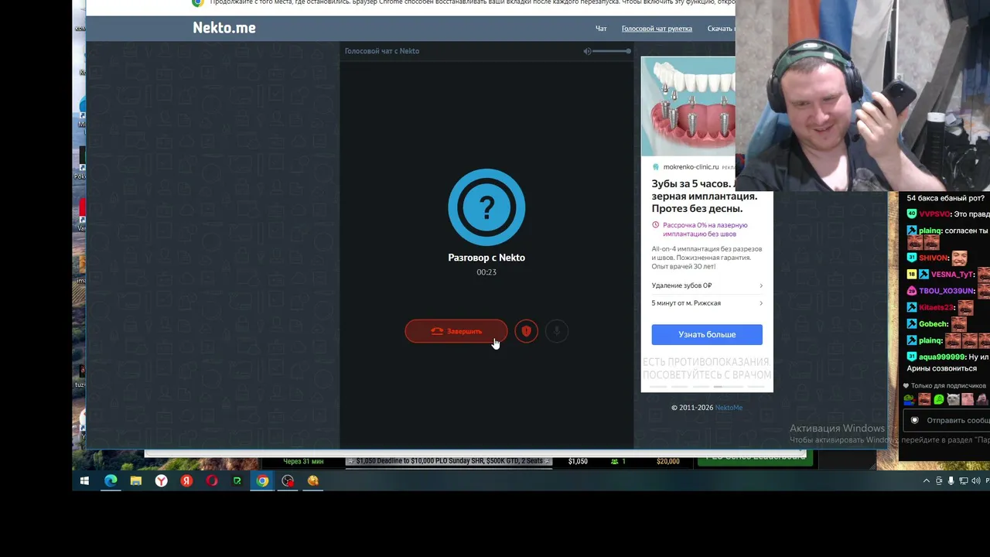Open the red Я Yandex taskbar icon
Image resolution: width=990 pixels, height=557 pixels.
point(186,481)
